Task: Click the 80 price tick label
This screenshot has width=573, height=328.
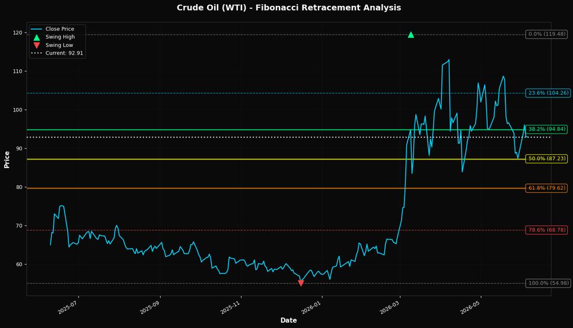Action: (20, 187)
